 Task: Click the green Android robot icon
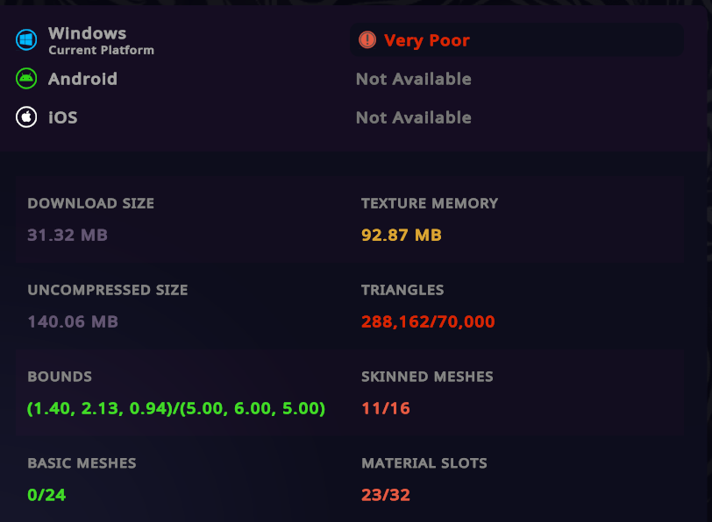click(26, 79)
